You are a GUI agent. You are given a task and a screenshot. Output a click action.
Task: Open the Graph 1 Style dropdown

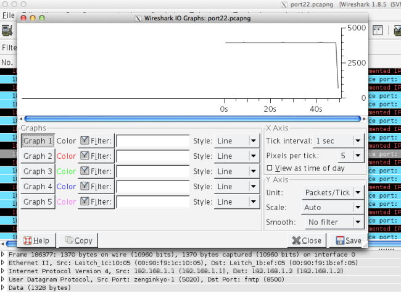237,141
